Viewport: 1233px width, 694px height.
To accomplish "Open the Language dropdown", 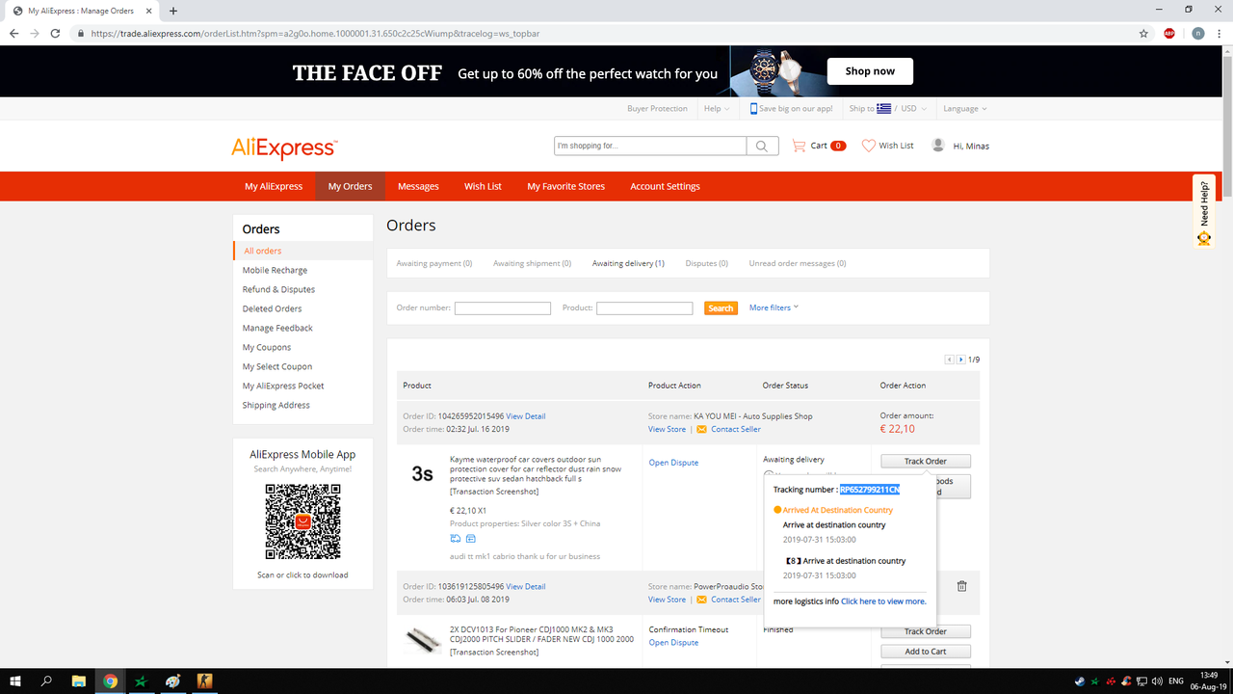I will 965,109.
